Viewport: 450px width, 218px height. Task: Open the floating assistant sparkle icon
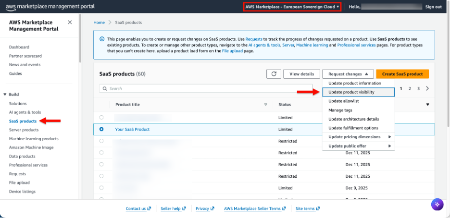(437, 205)
